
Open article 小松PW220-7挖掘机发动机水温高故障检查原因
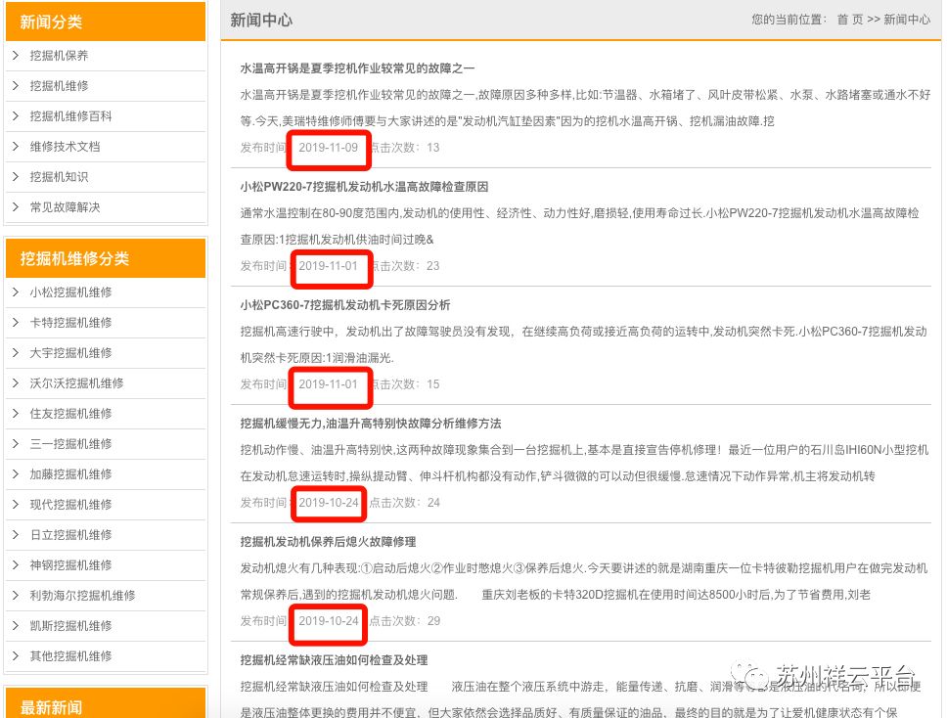tap(364, 187)
